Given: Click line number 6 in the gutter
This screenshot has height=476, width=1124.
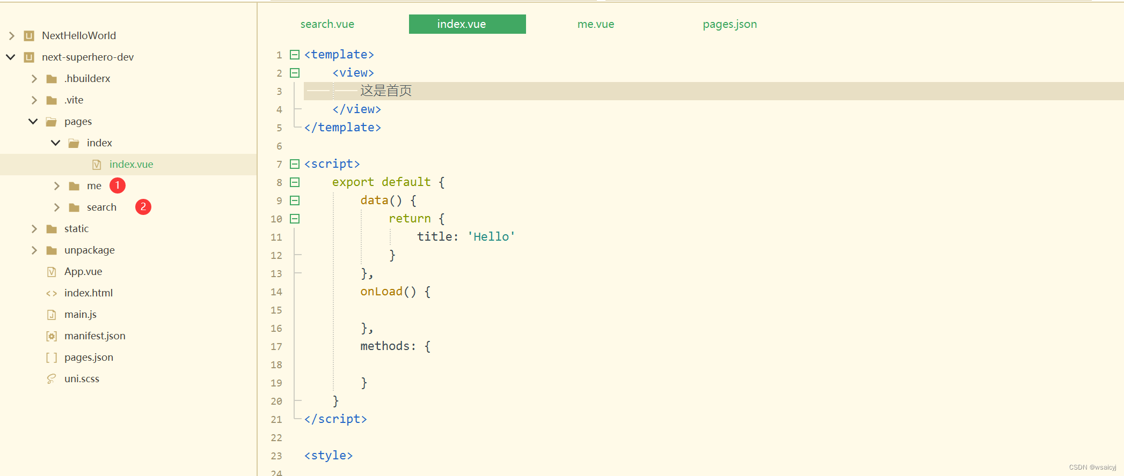Looking at the screenshot, I should 279,146.
